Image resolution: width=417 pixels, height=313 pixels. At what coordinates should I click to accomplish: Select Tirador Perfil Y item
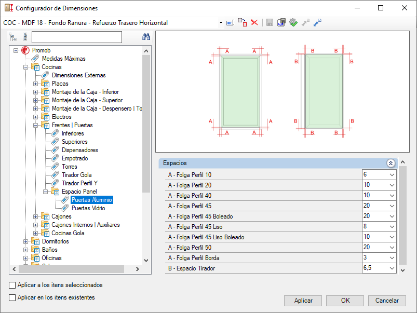[79, 183]
